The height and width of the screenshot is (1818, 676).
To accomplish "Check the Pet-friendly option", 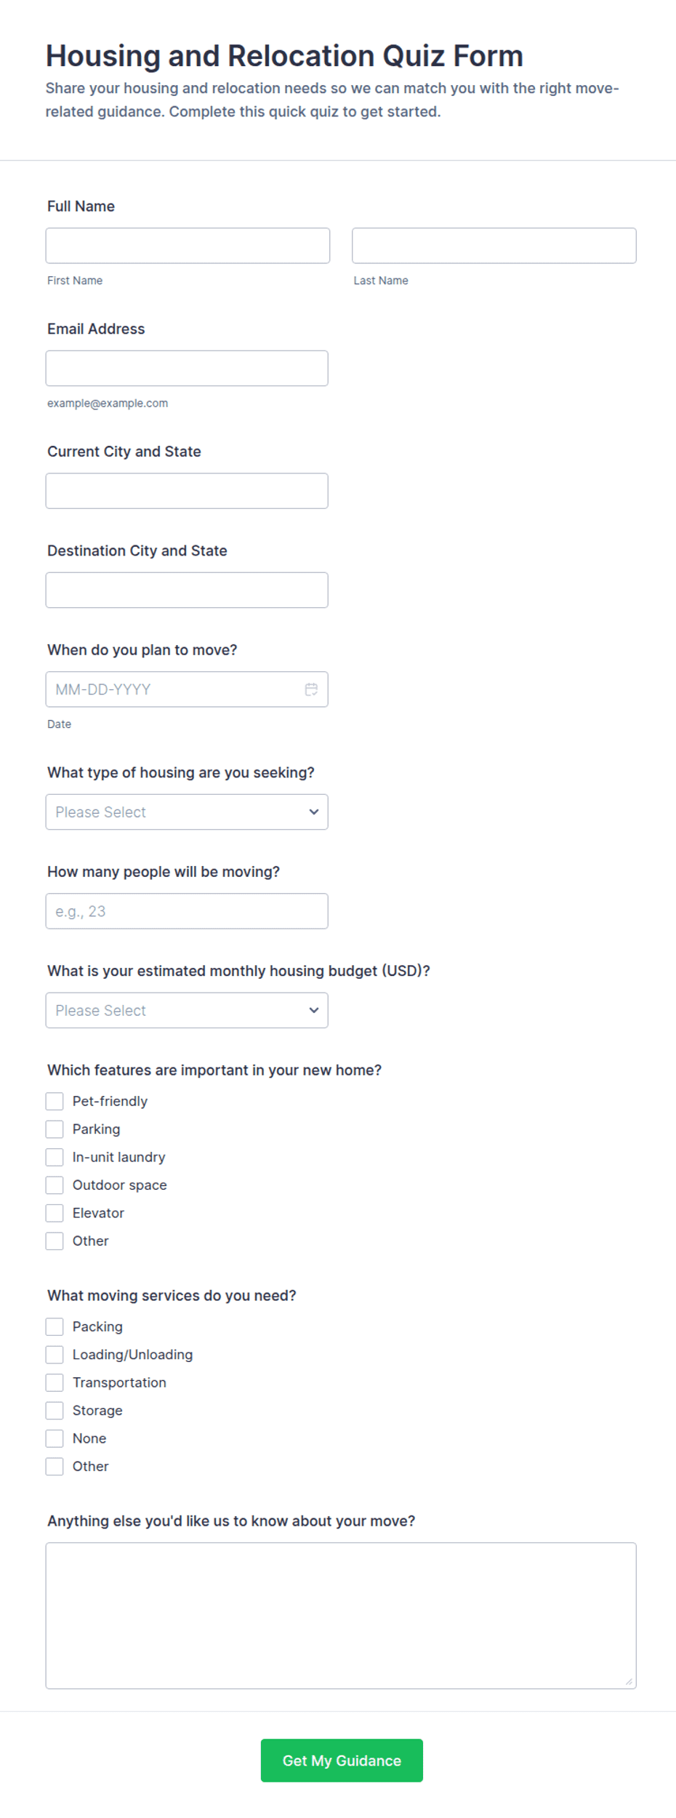I will click(x=55, y=1101).
